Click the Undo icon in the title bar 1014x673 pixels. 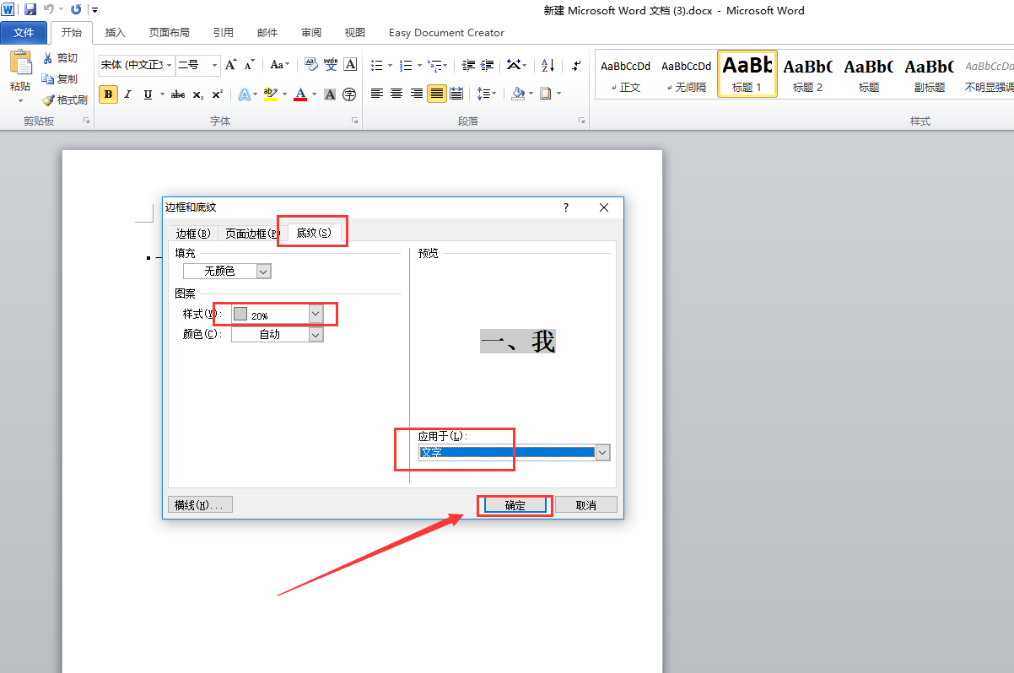(49, 9)
